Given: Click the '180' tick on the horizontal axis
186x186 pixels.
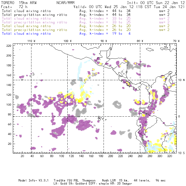Looking at the screenshot, I should [101, 156].
